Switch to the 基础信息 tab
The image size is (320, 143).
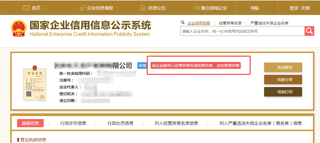click(30, 123)
